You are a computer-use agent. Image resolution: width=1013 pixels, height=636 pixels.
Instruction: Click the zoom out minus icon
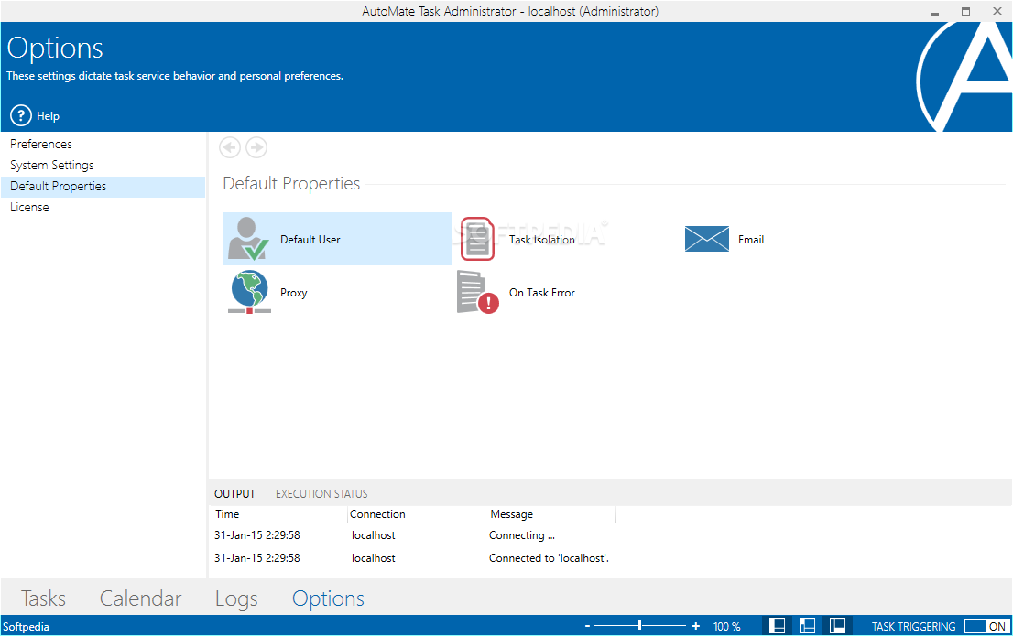coord(587,626)
